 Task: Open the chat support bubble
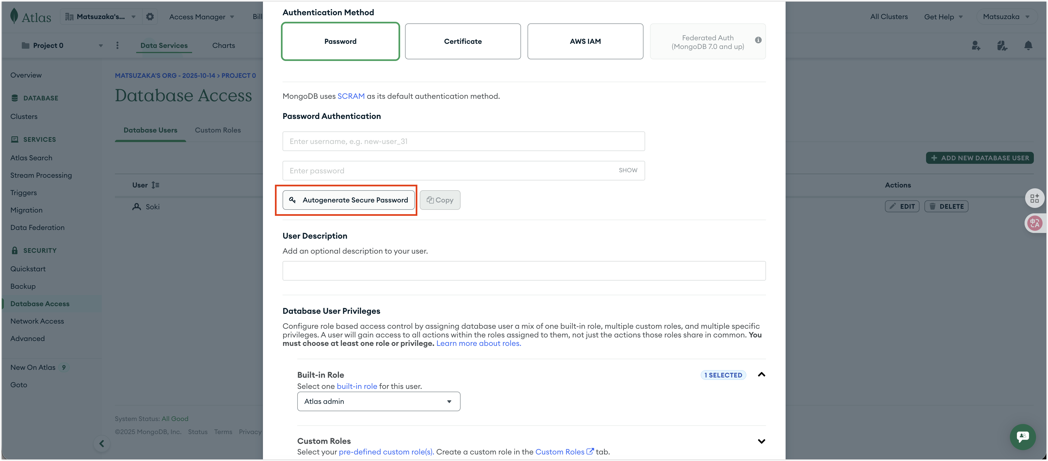[1022, 437]
